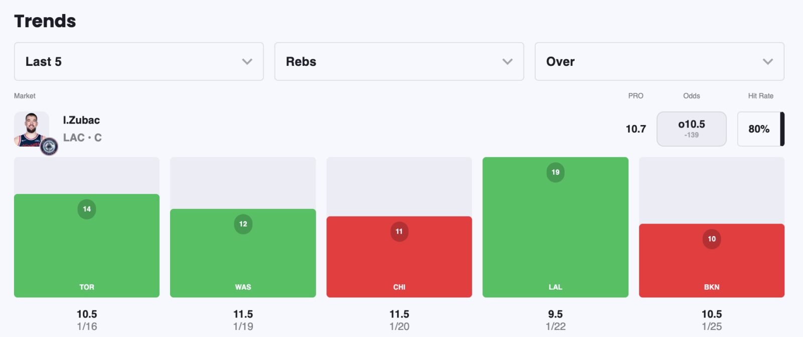Open the Over bet type dropdown
This screenshot has width=803, height=337.
[659, 61]
